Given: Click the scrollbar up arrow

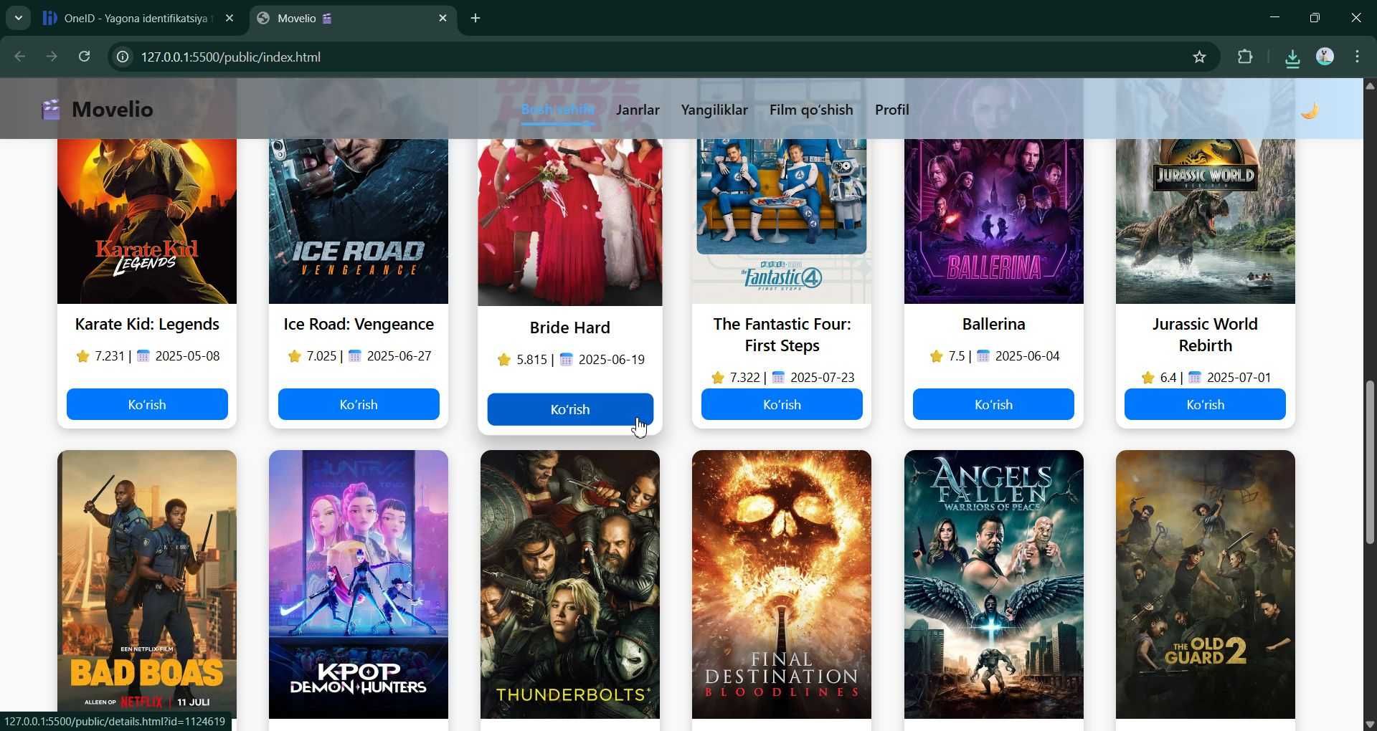Looking at the screenshot, I should (x=1370, y=86).
